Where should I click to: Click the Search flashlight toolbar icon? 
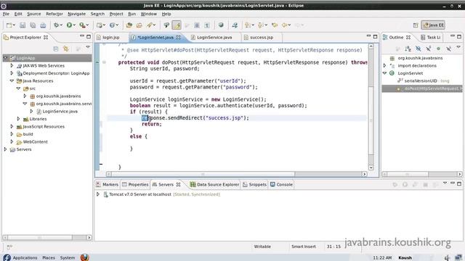coord(150,25)
